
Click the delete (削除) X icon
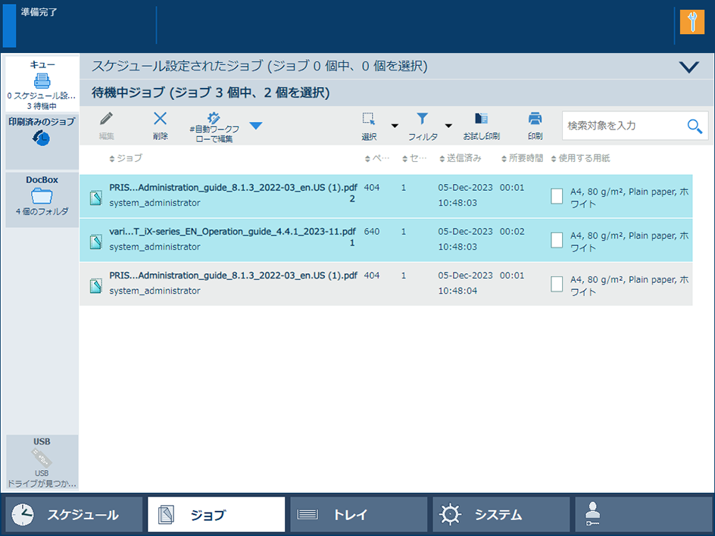pos(160,119)
